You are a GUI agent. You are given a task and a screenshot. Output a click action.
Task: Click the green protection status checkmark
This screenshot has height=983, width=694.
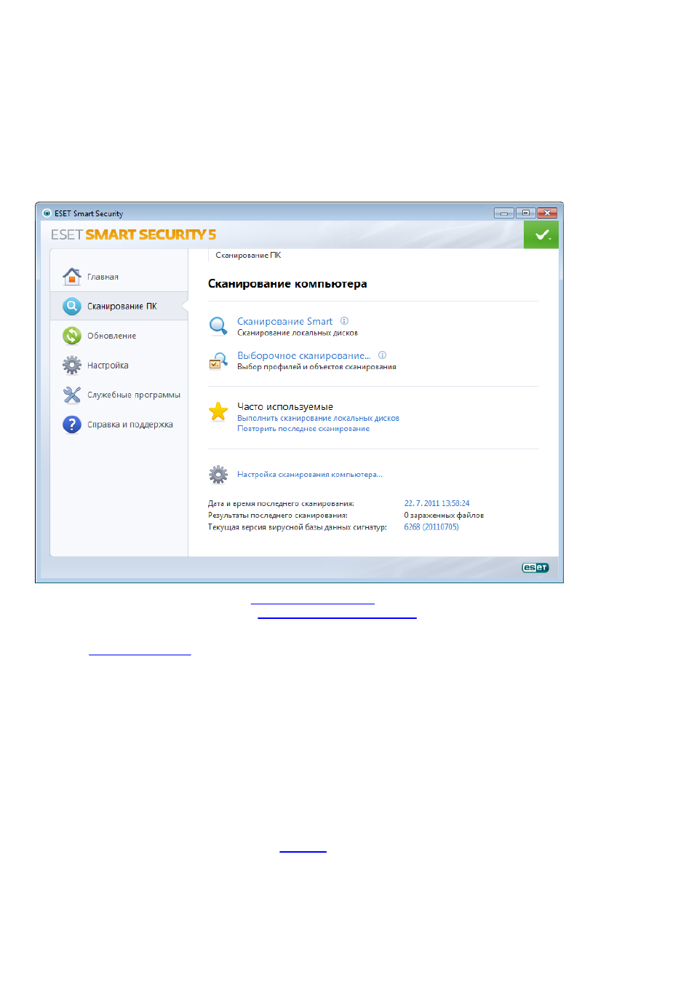tap(541, 234)
